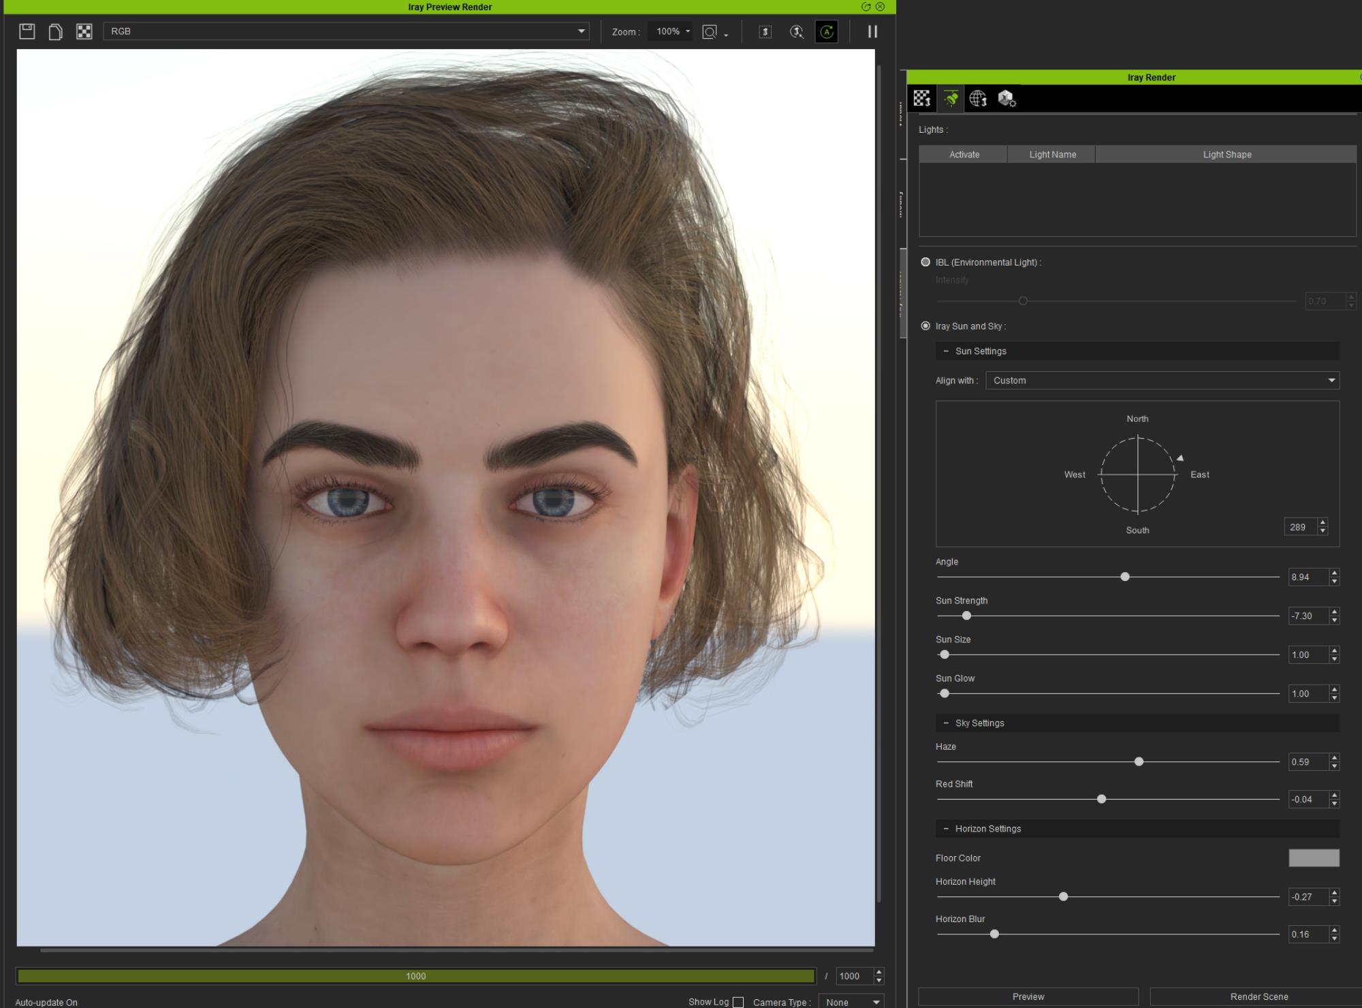Increase the Angle value with up arrow
This screenshot has height=1008, width=1362.
(1334, 573)
